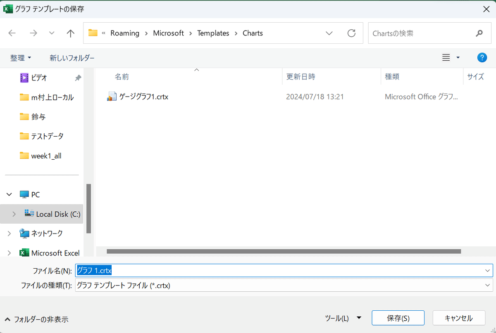The height and width of the screenshot is (333, 496).
Task: Select the 鈴与 folder
Action: click(x=33, y=117)
